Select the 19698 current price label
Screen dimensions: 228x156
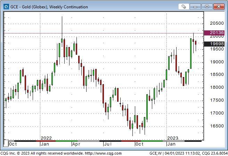pos(214,44)
